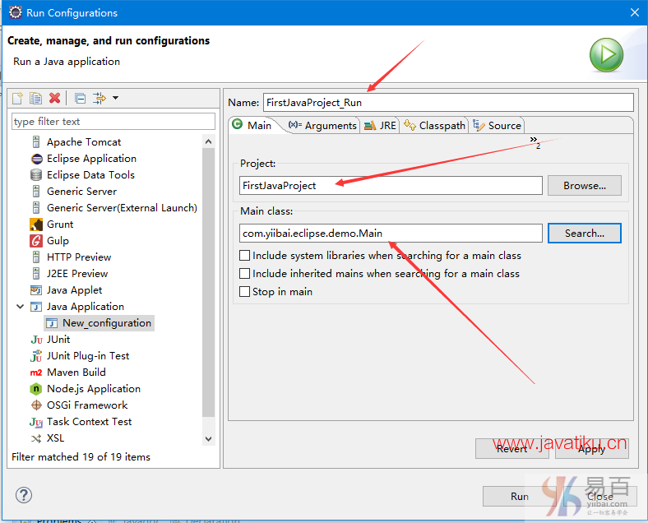Click the Task Context Test icon

tap(36, 422)
